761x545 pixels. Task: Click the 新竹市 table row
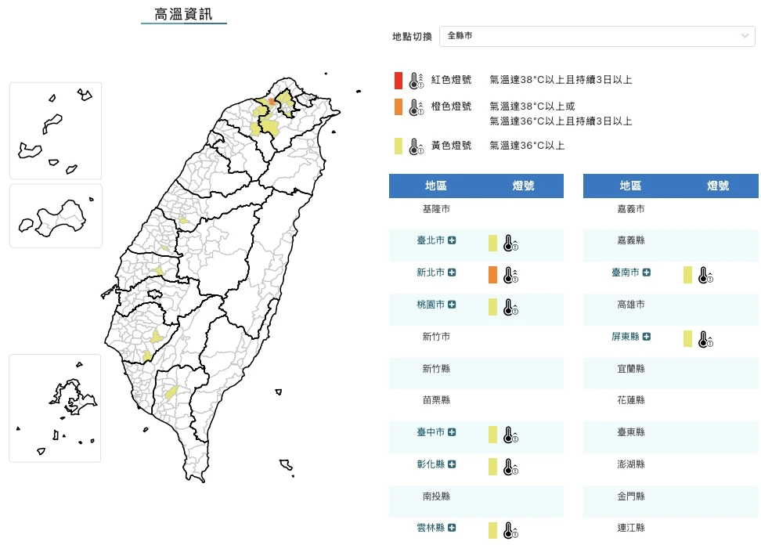coord(476,341)
